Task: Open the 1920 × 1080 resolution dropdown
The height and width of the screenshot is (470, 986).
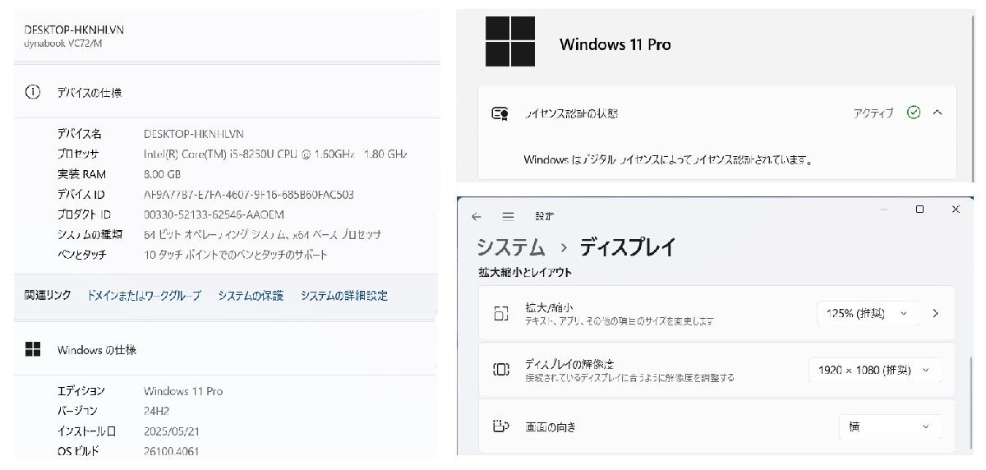Action: 874,370
